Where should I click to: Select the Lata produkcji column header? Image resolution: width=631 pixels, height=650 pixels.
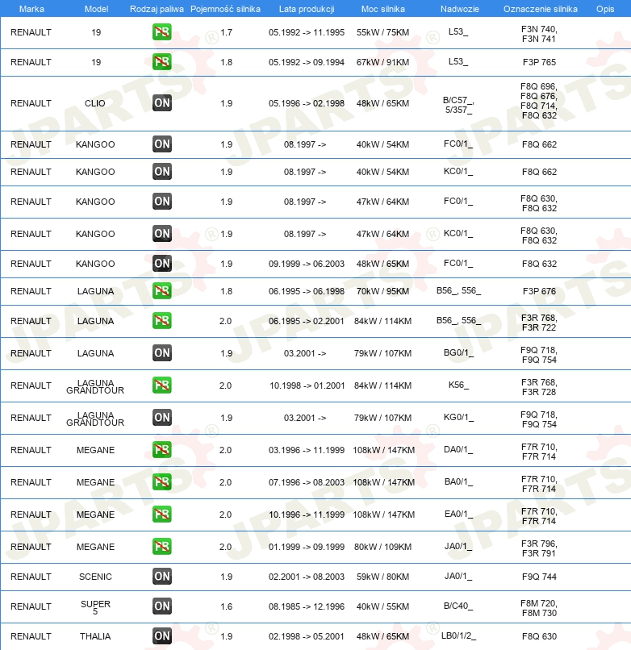tap(305, 8)
